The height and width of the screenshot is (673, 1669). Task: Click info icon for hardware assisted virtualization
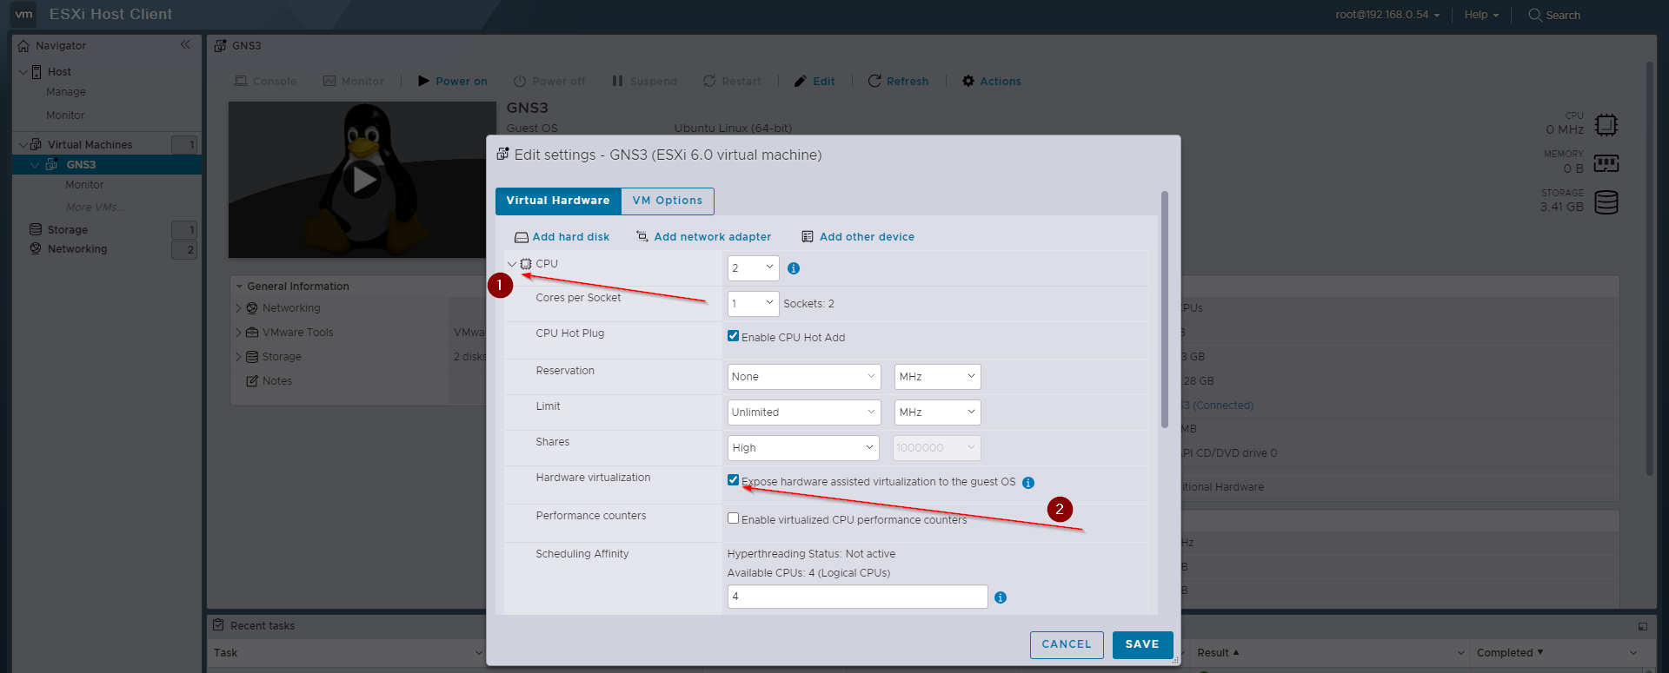(x=1028, y=483)
